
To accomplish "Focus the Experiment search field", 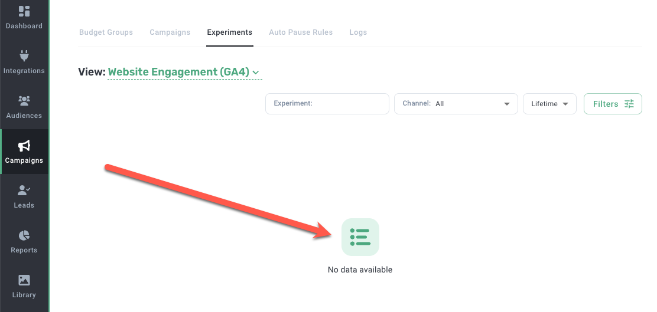I will coord(327,104).
